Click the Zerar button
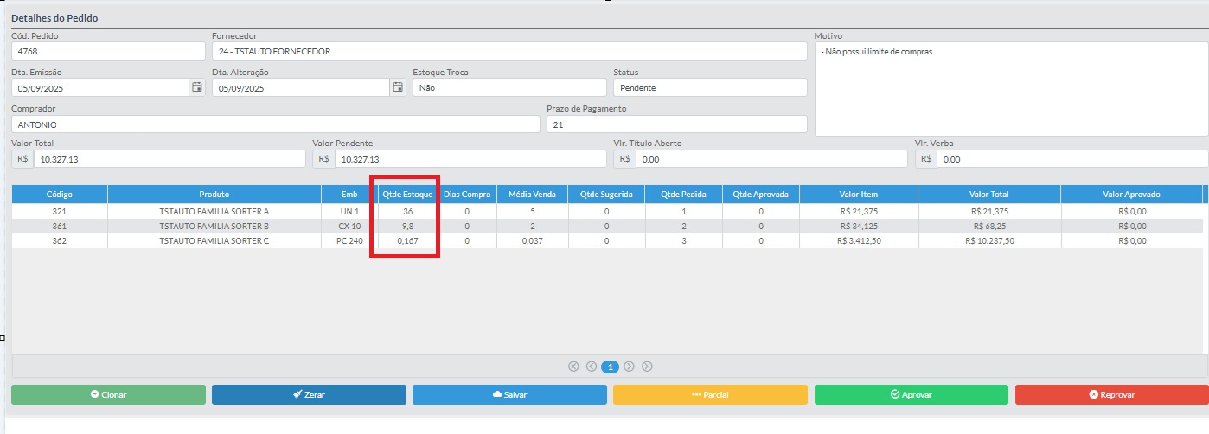The height and width of the screenshot is (434, 1209). point(309,394)
